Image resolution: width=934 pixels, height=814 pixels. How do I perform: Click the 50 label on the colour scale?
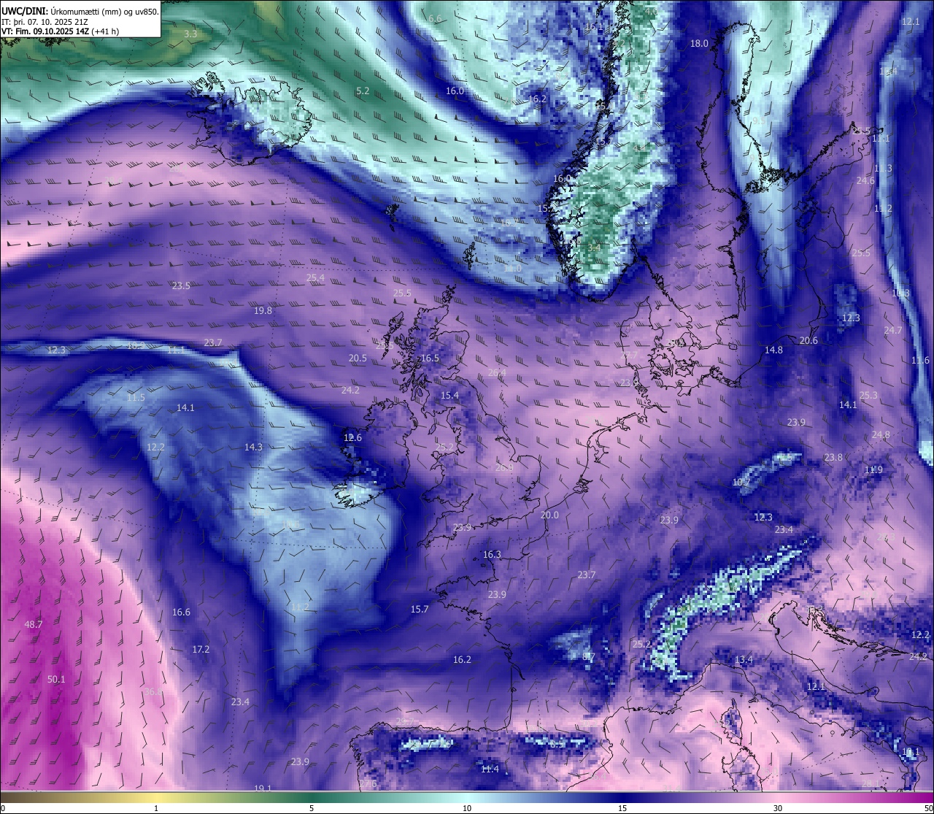tap(928, 808)
